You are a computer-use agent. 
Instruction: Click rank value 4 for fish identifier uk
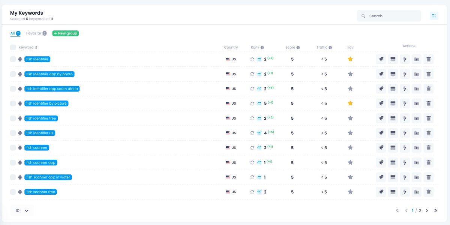(x=265, y=133)
